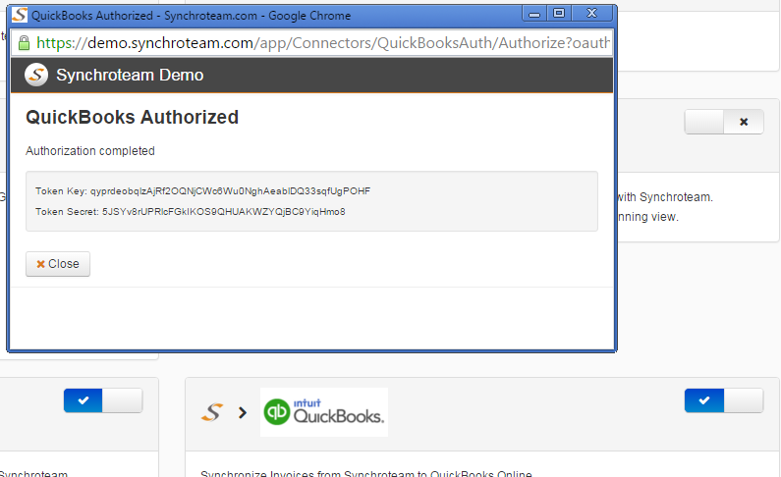781x477 pixels.
Task: Click the chevron arrow between S and QuickBooks
Action: (x=243, y=412)
